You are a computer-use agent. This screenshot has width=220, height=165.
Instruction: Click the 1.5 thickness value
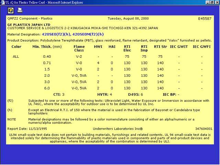click(47, 69)
